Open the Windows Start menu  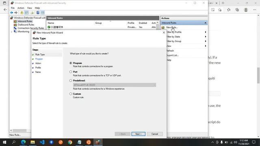[x=4, y=142]
